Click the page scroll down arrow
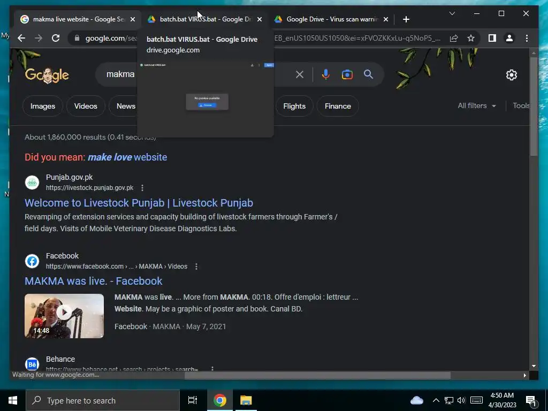The image size is (548, 411). (534, 366)
